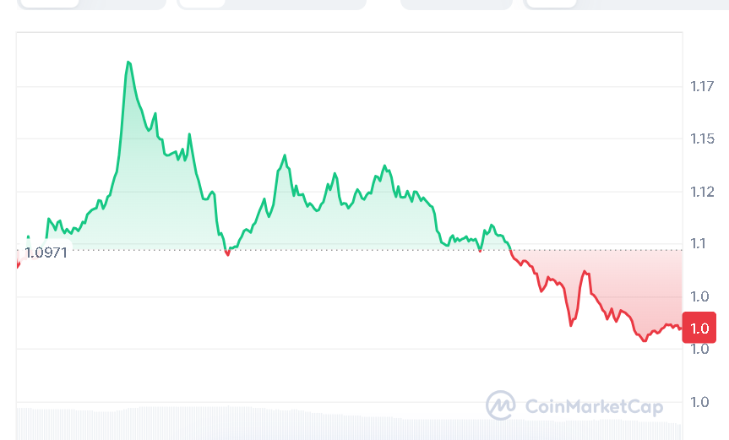Click the CoinMarketCap watermark text

coord(594,407)
